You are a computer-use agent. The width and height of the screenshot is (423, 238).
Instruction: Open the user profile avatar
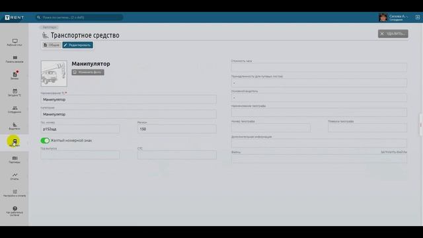tap(383, 17)
